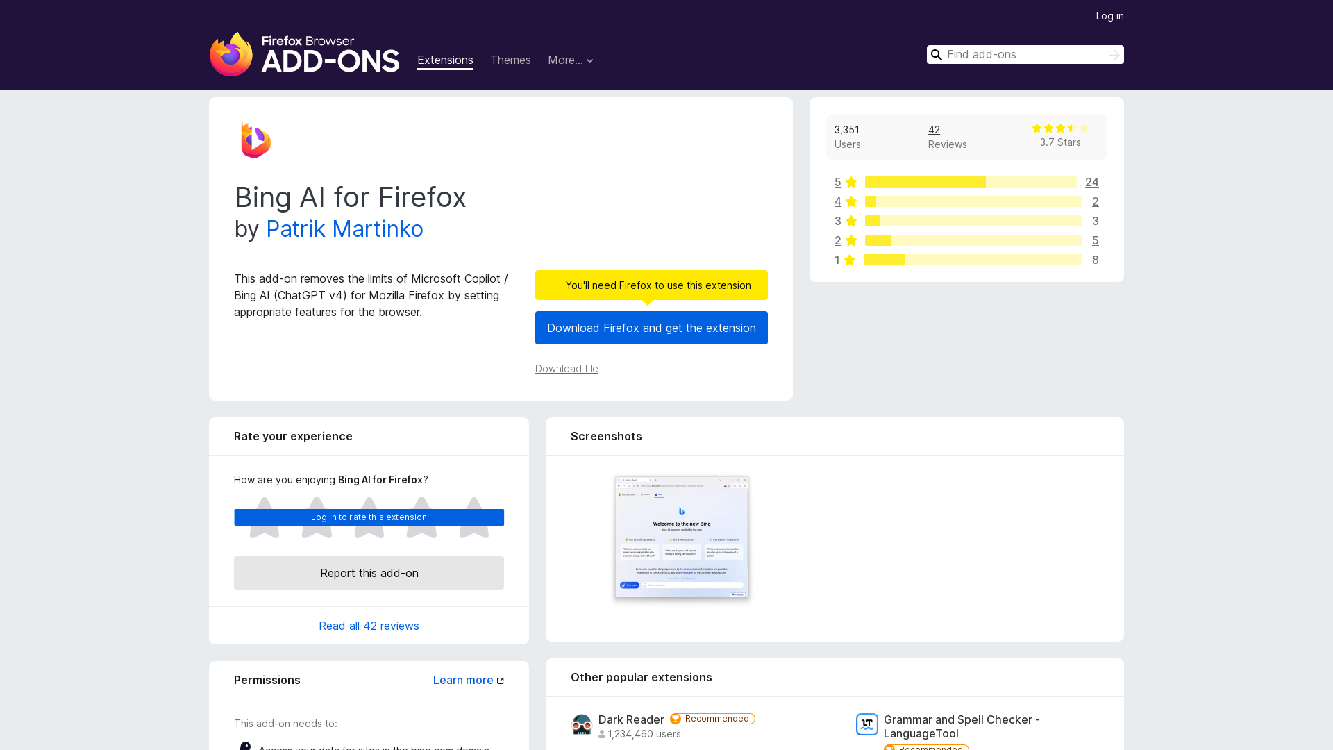The width and height of the screenshot is (1333, 750).
Task: Click the 1,234,460 users text
Action: click(644, 734)
